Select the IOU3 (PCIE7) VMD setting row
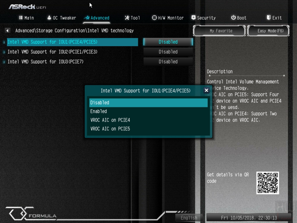The height and width of the screenshot is (223, 297). [x=72, y=62]
